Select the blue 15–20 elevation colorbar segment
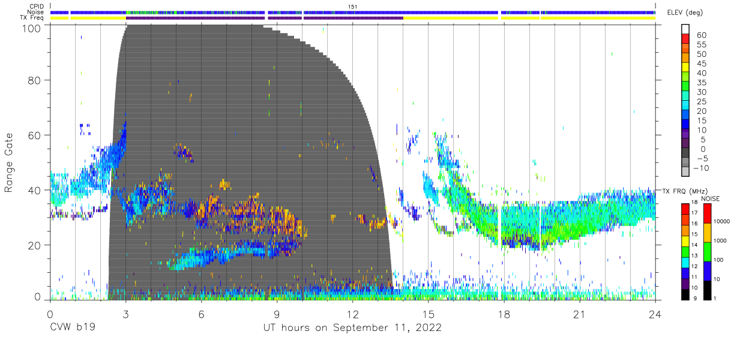The height and width of the screenshot is (340, 737). click(x=685, y=115)
